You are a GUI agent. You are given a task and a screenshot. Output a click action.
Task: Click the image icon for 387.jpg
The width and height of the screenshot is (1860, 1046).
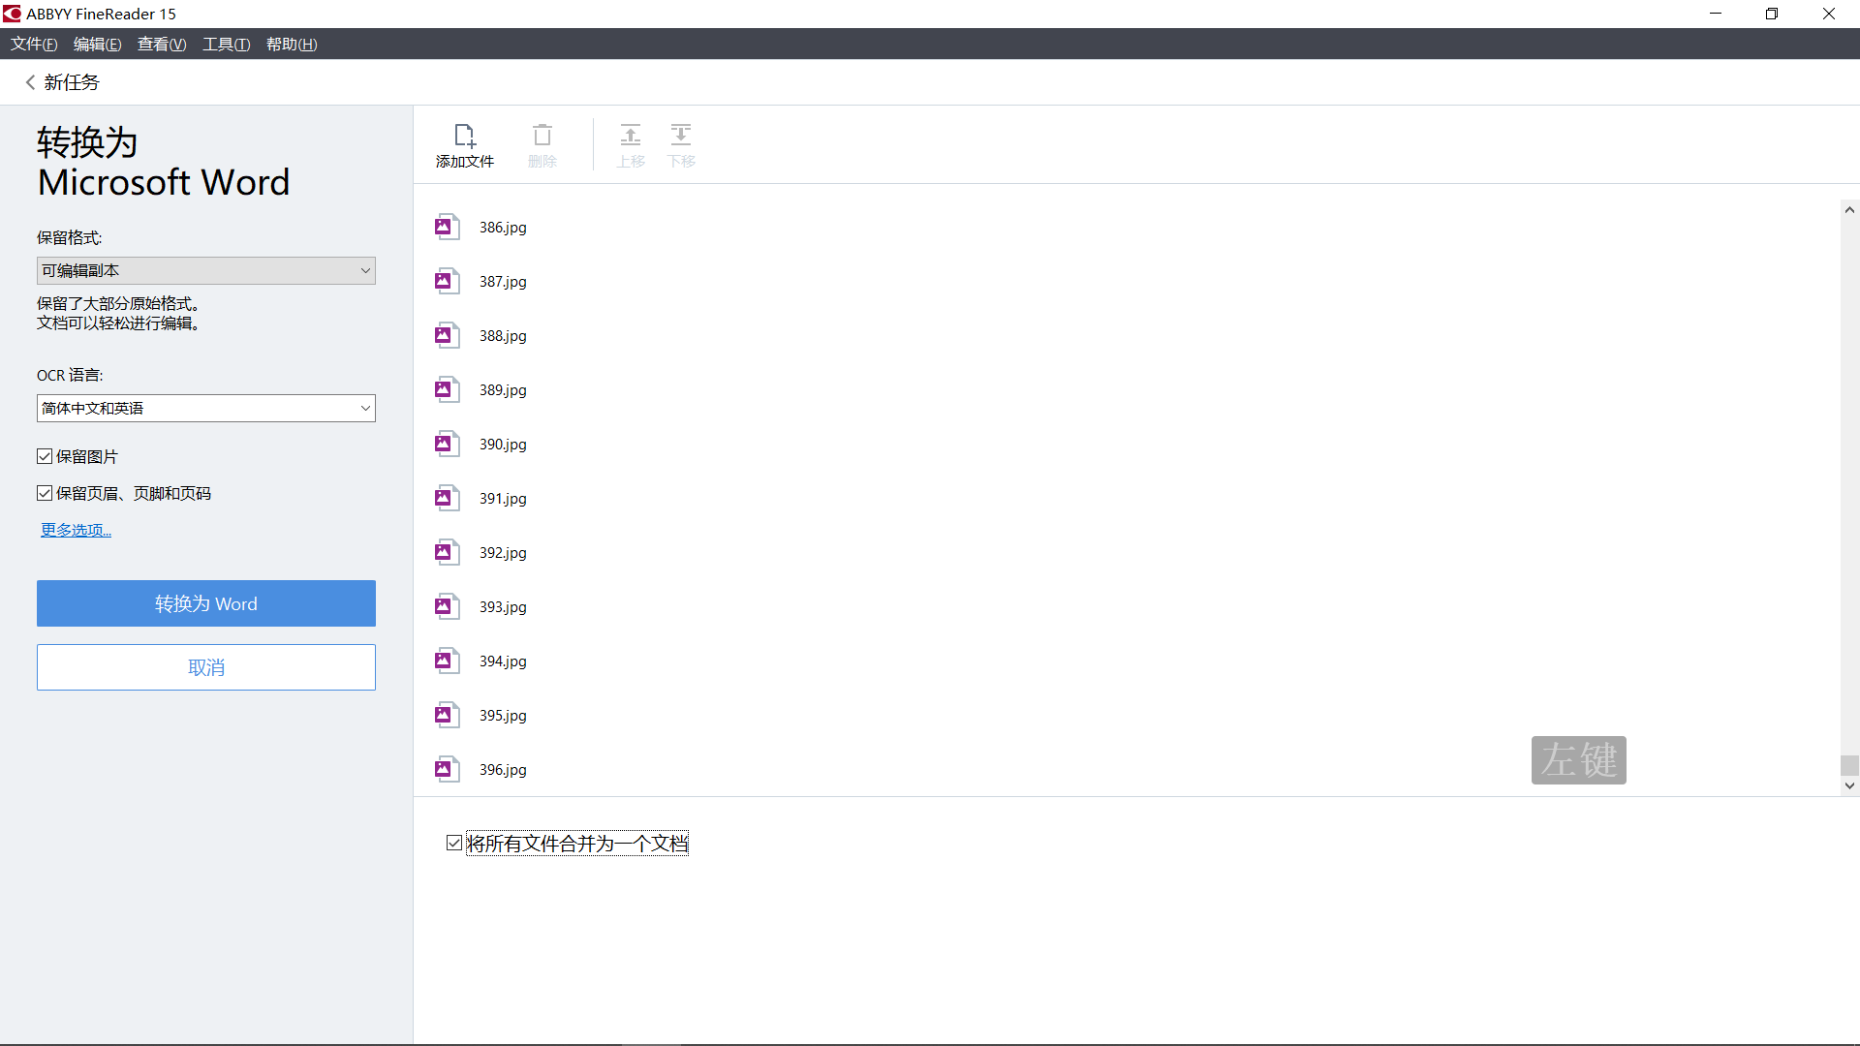click(x=447, y=281)
